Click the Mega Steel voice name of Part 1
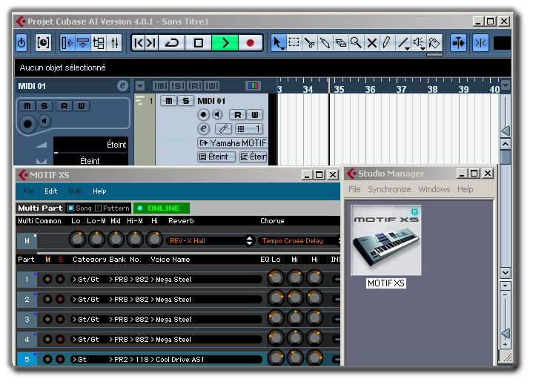Image resolution: width=533 pixels, height=385 pixels. pos(173,280)
